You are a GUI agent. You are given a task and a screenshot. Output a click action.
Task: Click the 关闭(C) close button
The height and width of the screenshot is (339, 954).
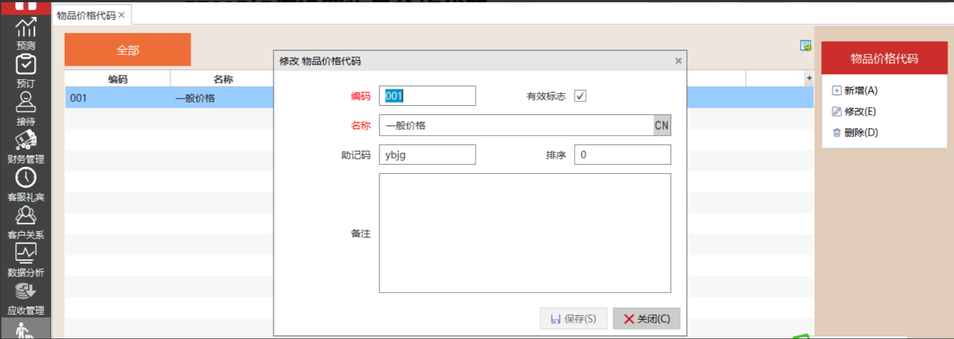646,318
